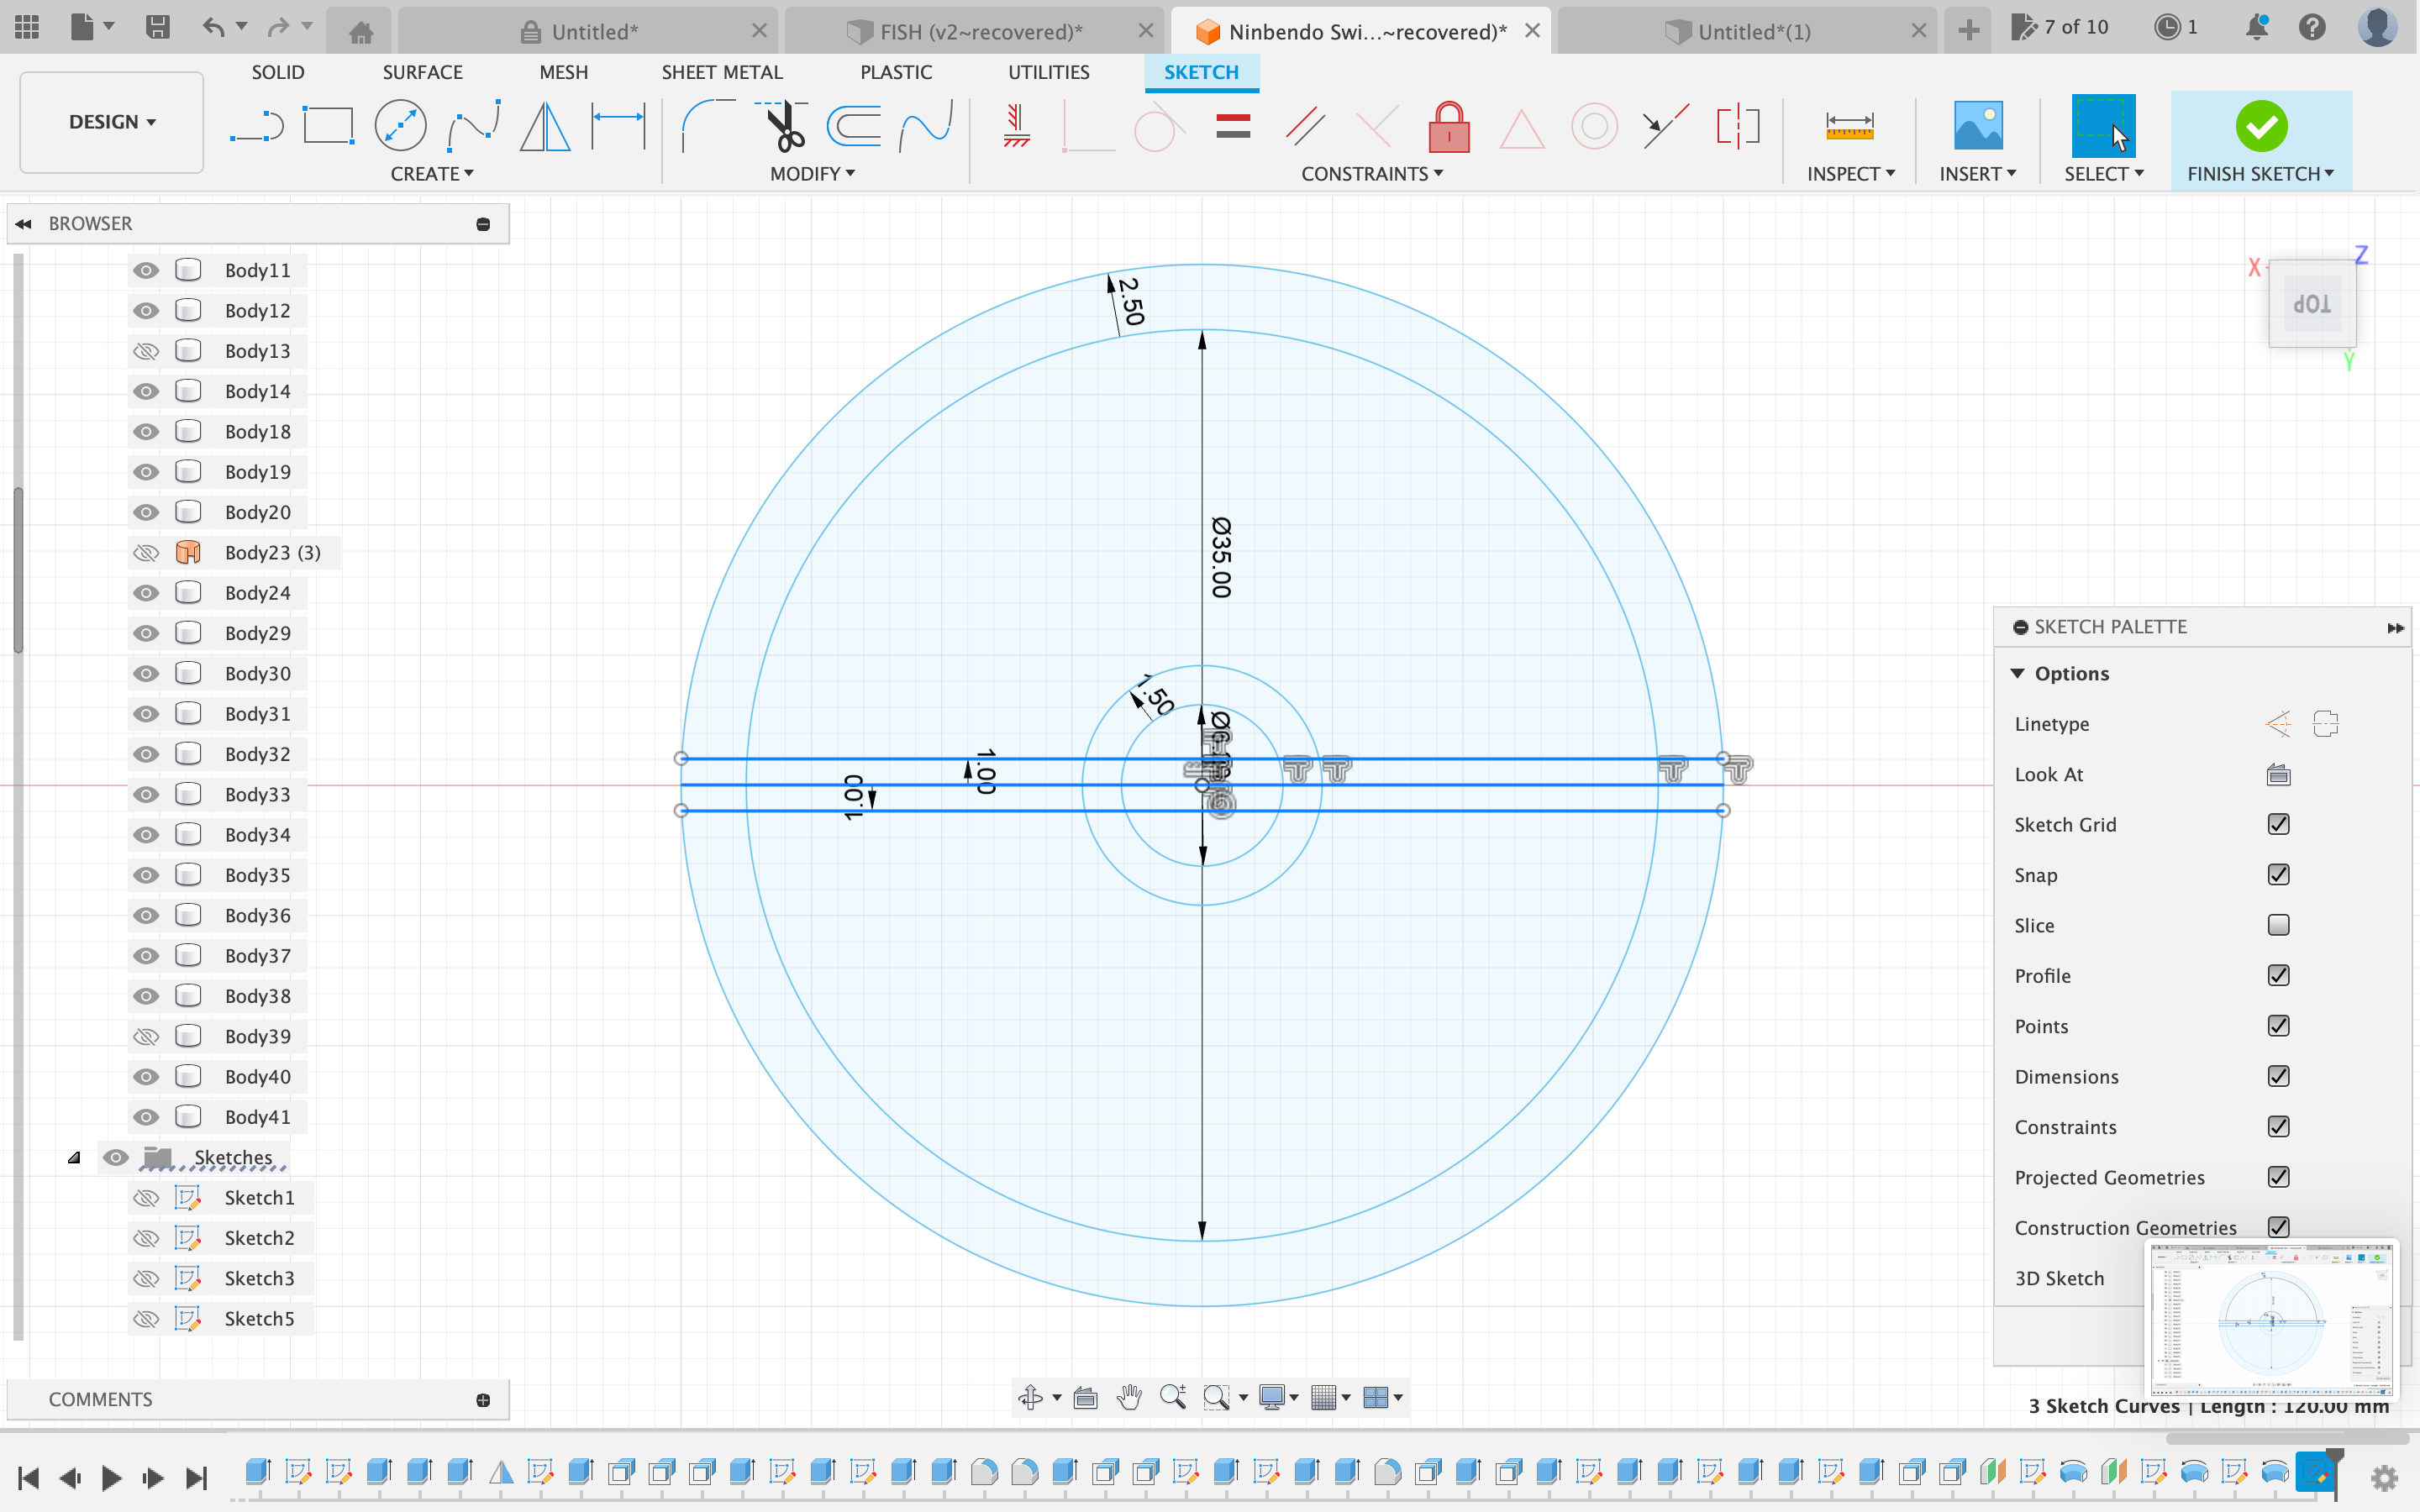Hide the Body14 body
Image resolution: width=2420 pixels, height=1512 pixels.
click(146, 391)
